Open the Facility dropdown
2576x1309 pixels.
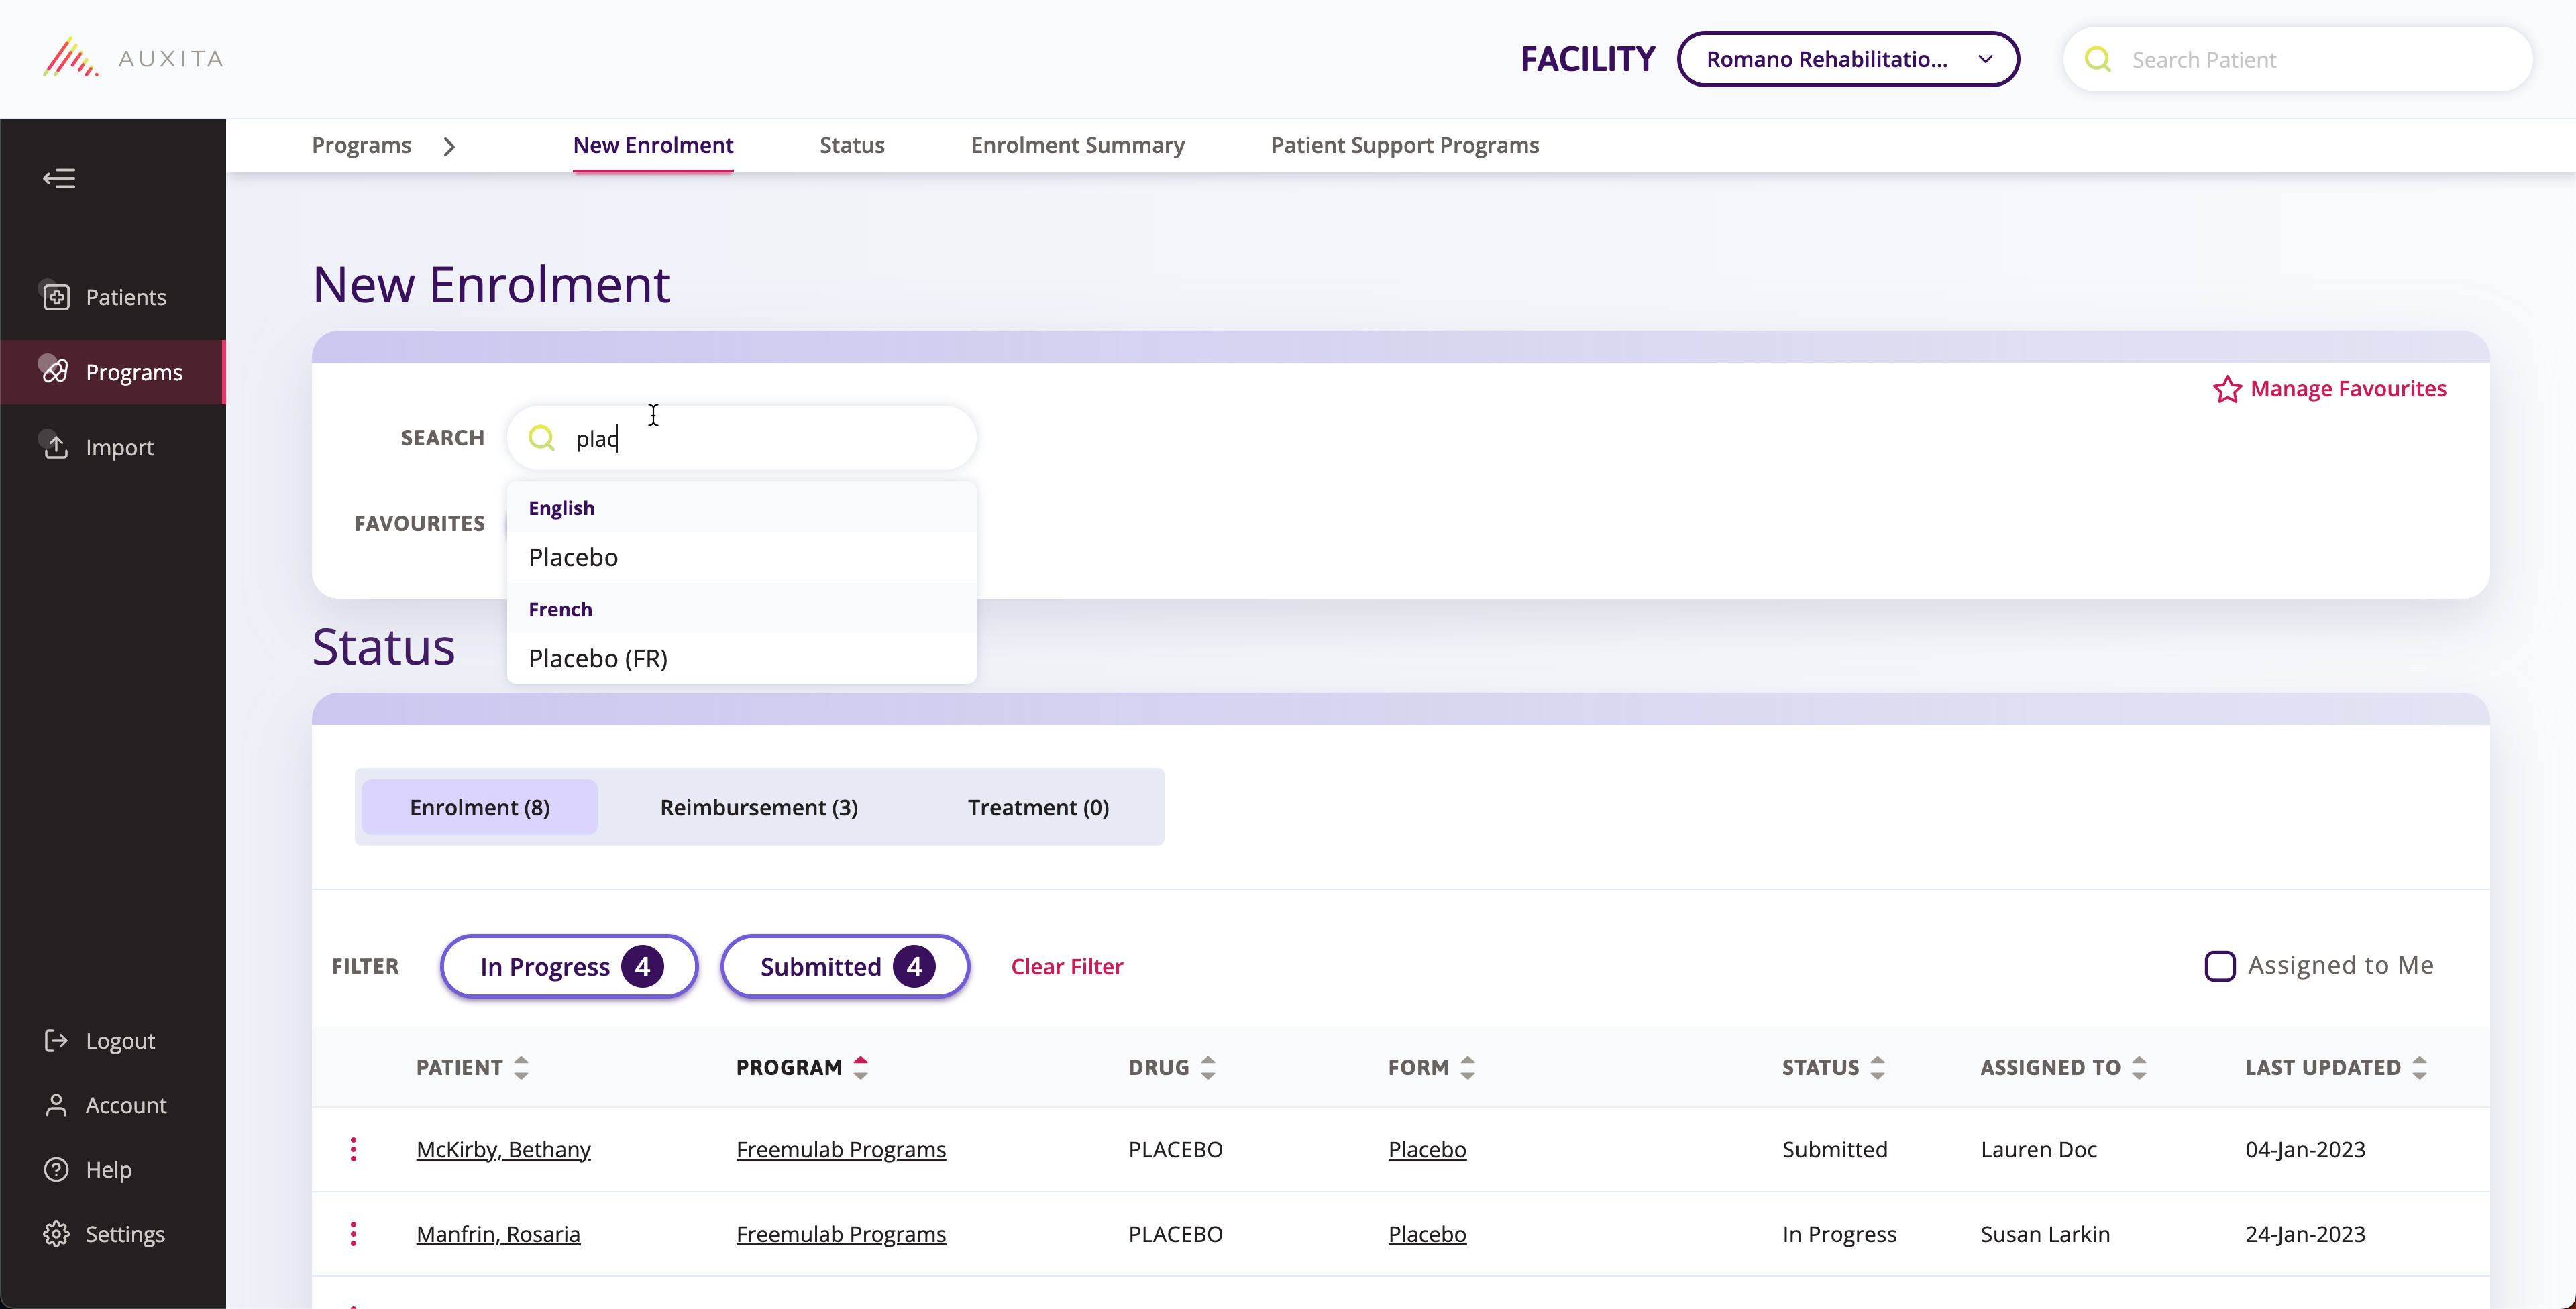point(1848,59)
